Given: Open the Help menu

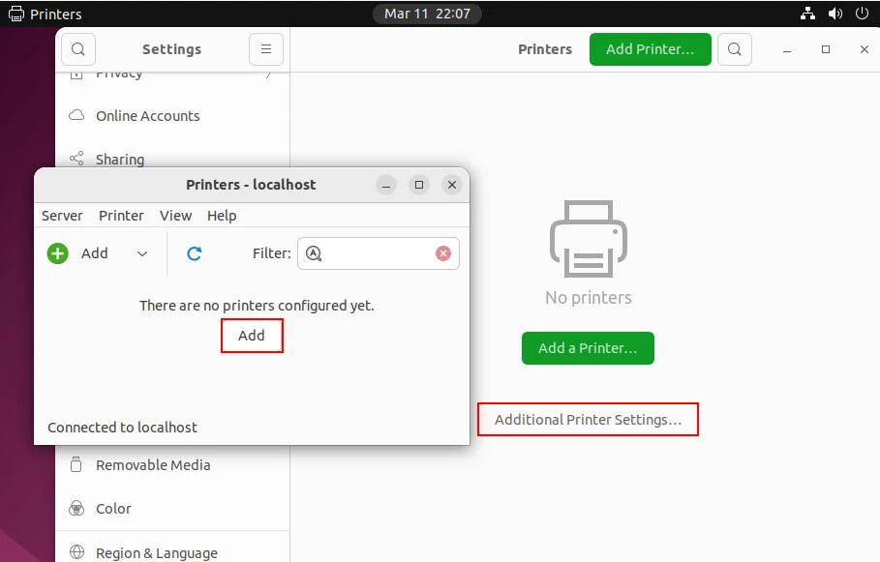Looking at the screenshot, I should pyautogui.click(x=222, y=216).
